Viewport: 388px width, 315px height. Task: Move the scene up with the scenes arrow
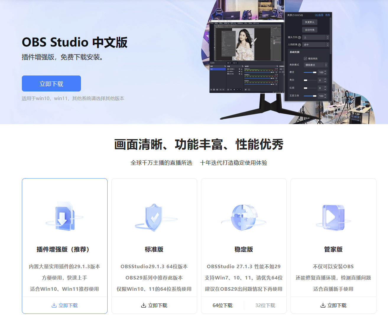point(220,89)
